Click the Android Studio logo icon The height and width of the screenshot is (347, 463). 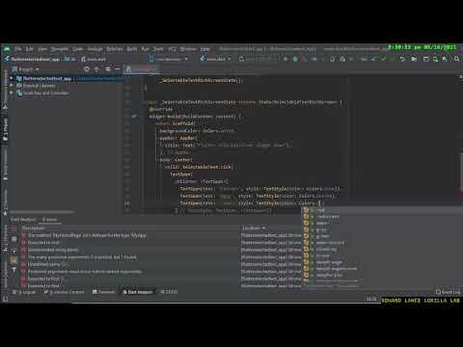7,49
